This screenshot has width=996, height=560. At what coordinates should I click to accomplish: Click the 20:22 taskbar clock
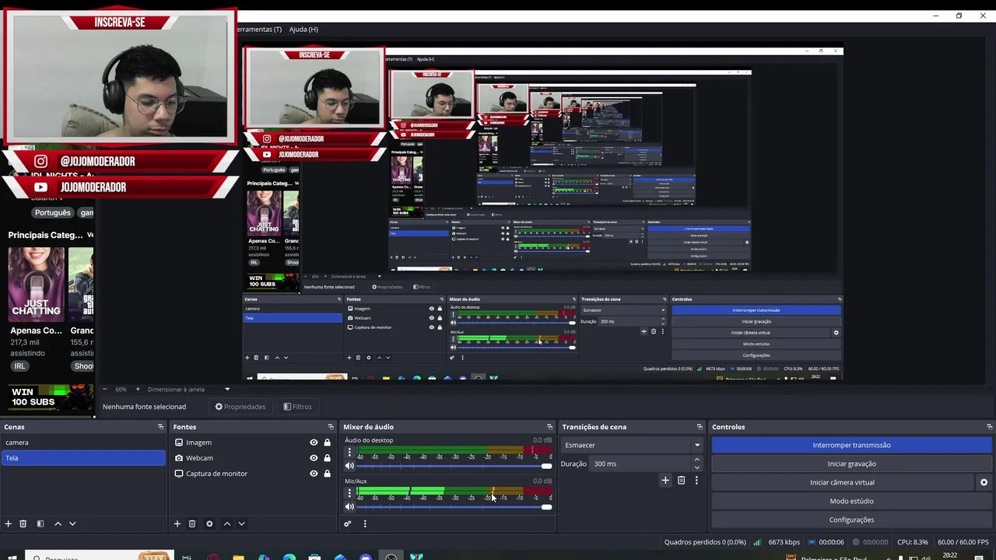pos(950,555)
